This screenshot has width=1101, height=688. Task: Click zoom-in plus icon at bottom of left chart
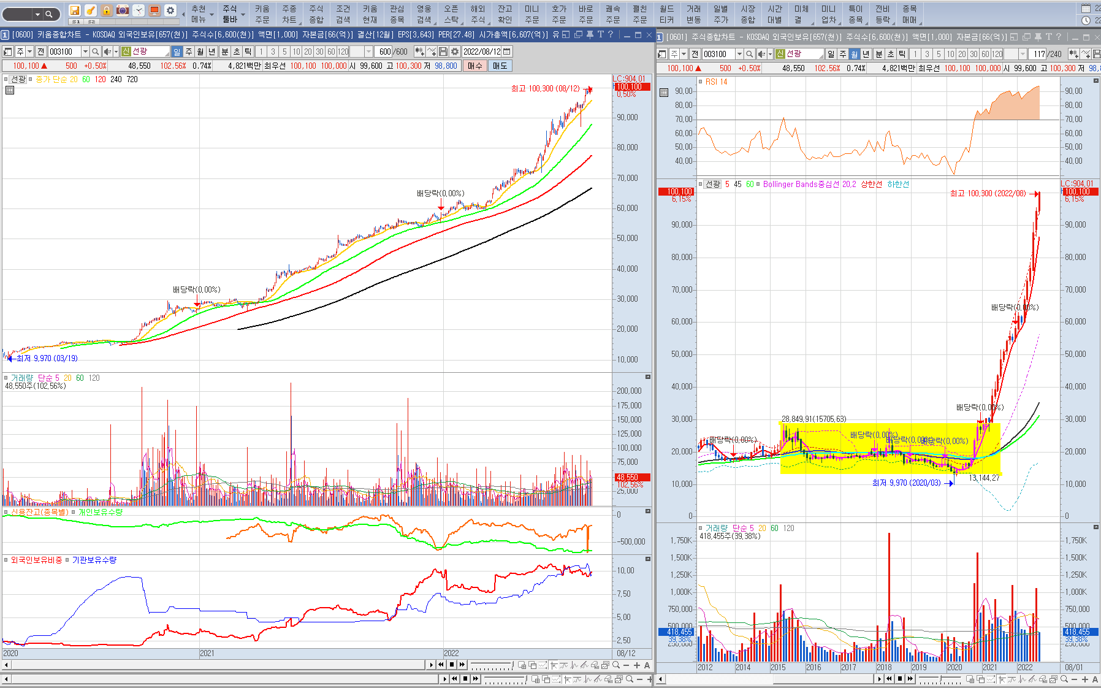coord(637,665)
